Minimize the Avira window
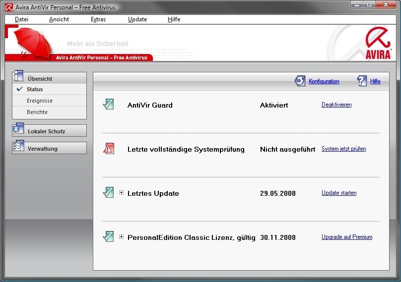This screenshot has width=401, height=282. 357,4
